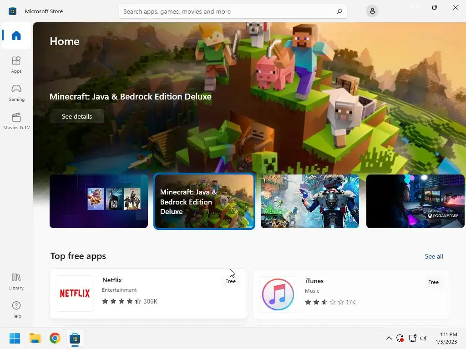Click Netflix star rating 306K
466x349 pixels.
click(130, 301)
